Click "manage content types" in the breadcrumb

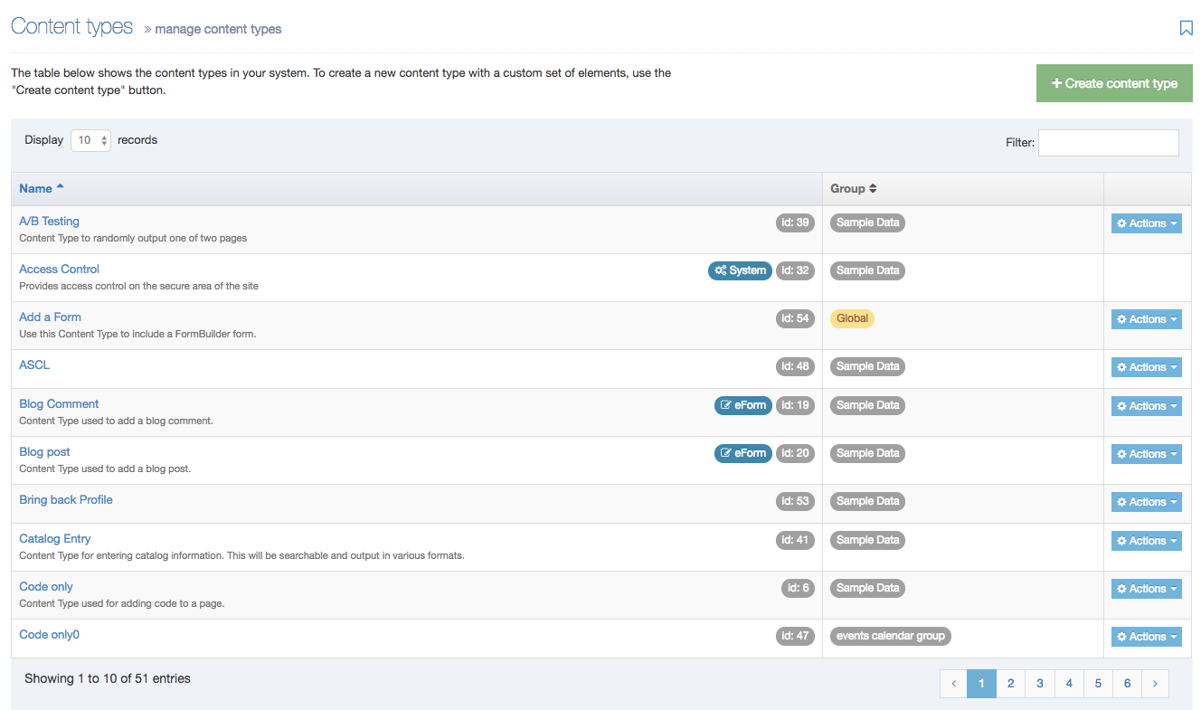click(217, 29)
